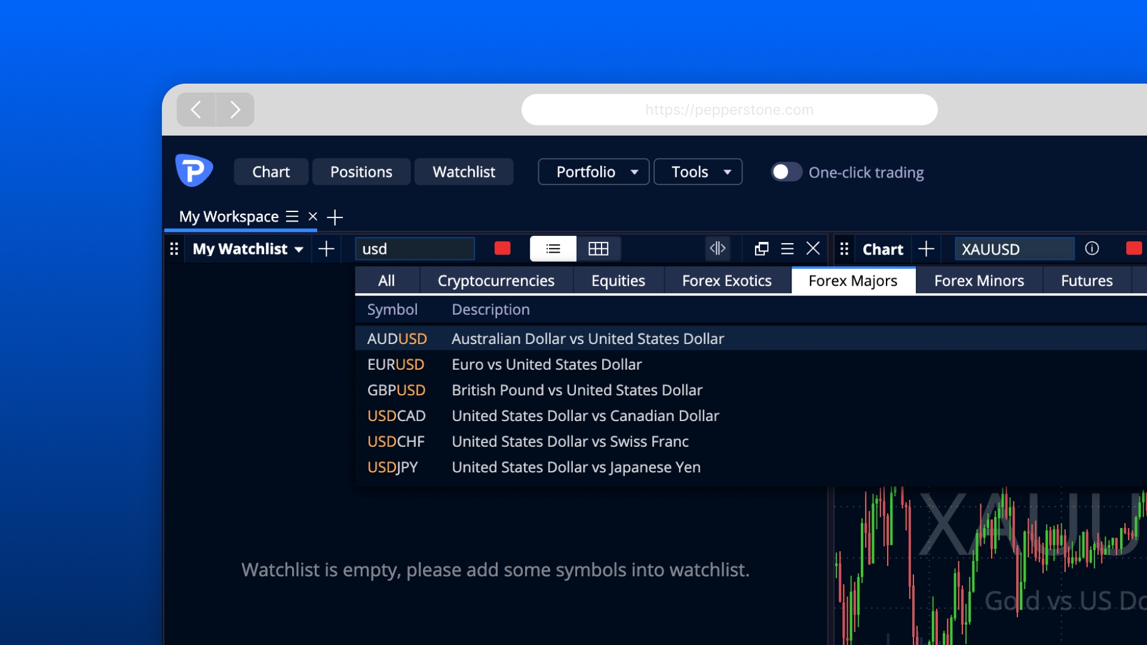Screen dimensions: 1147x645
Task: Select the Forex Minors tab
Action: (979, 281)
